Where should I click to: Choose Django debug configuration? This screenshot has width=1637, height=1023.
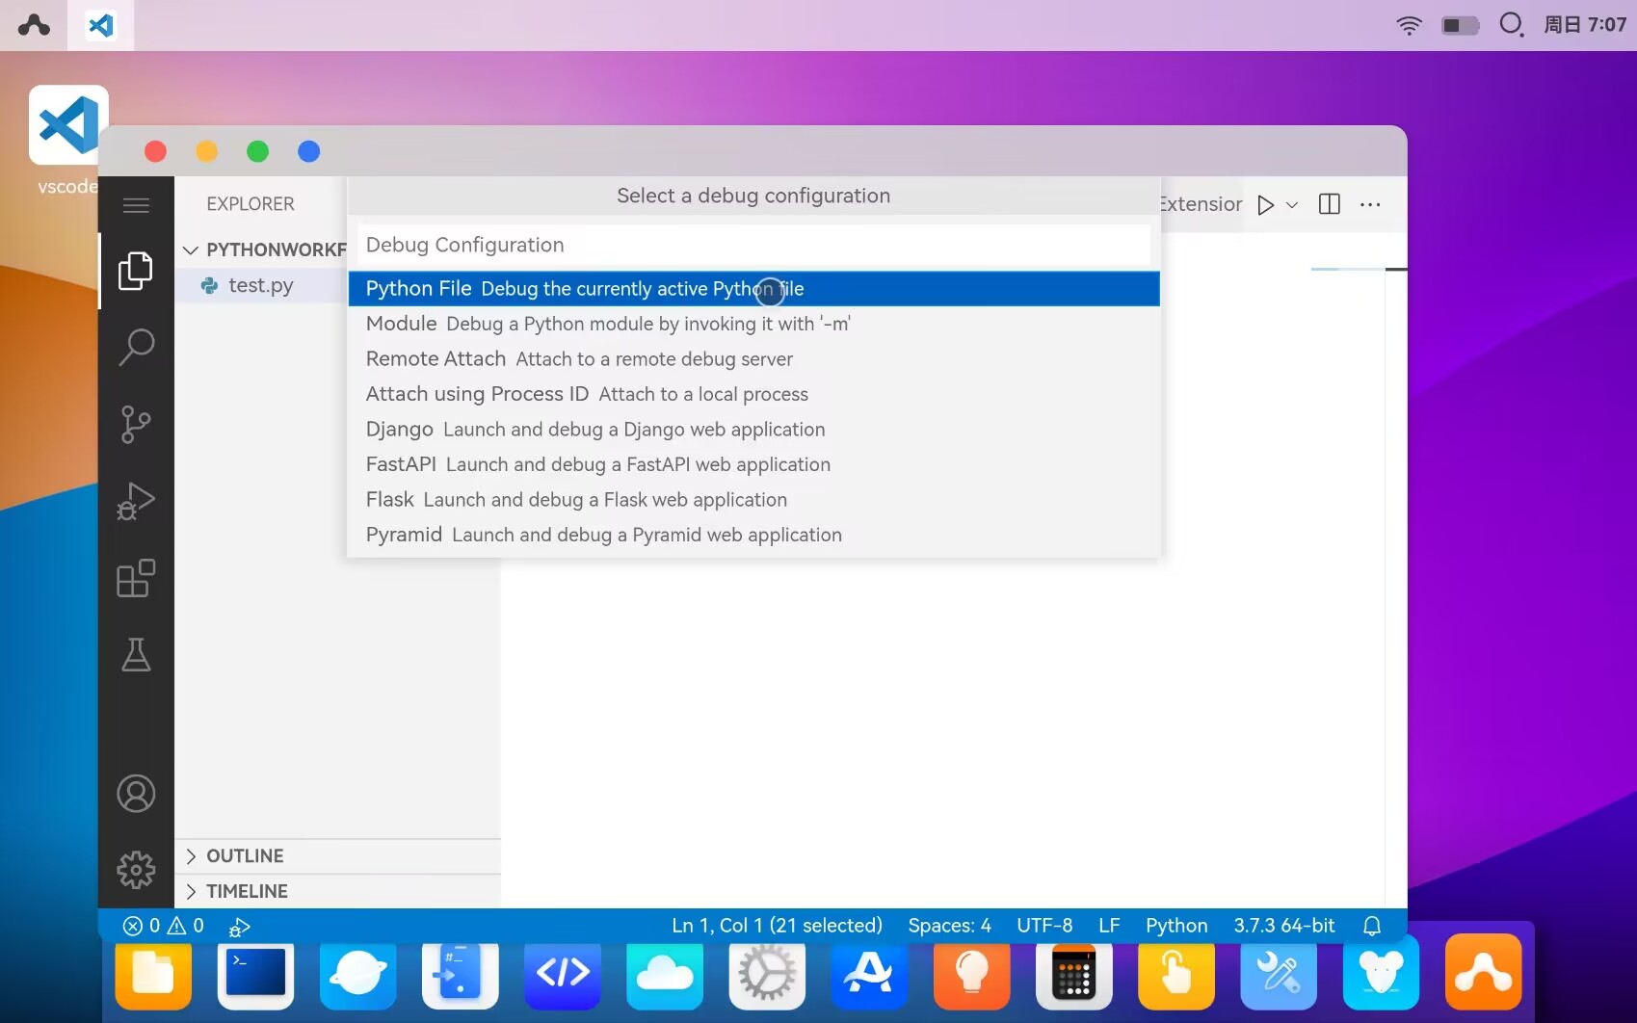[x=753, y=430]
